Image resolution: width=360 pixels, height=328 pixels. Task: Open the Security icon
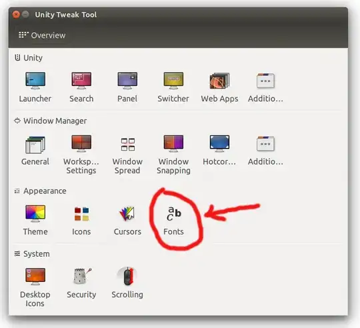point(82,276)
